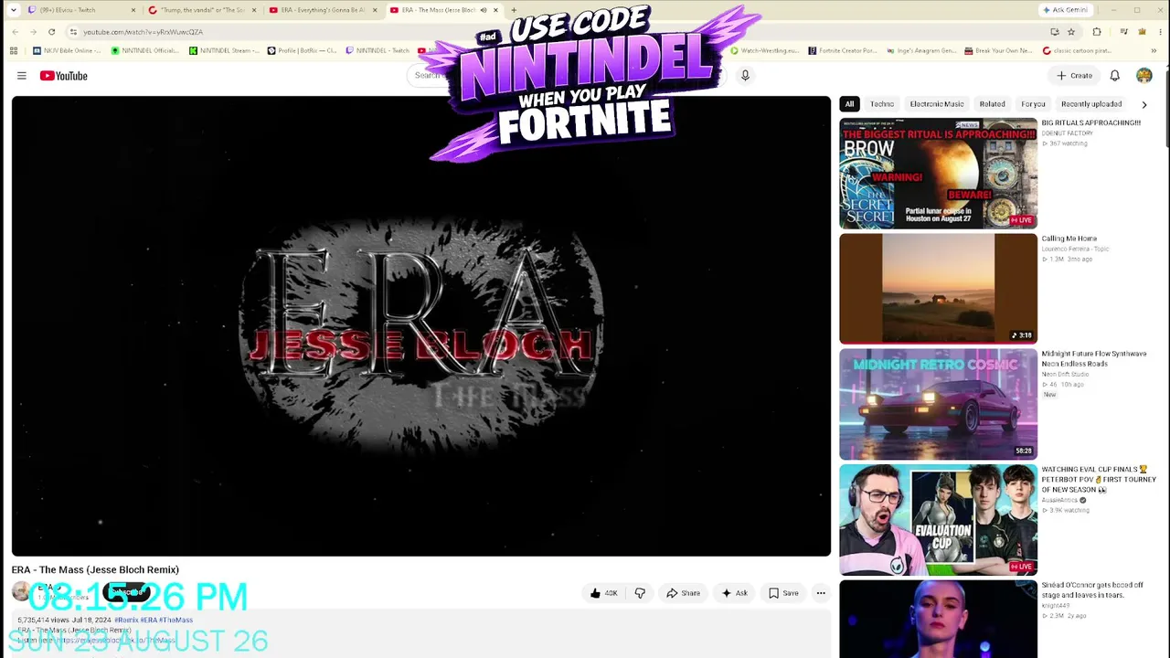
Task: Open the Evaluation Cup live stream thumbnail
Action: click(939, 520)
